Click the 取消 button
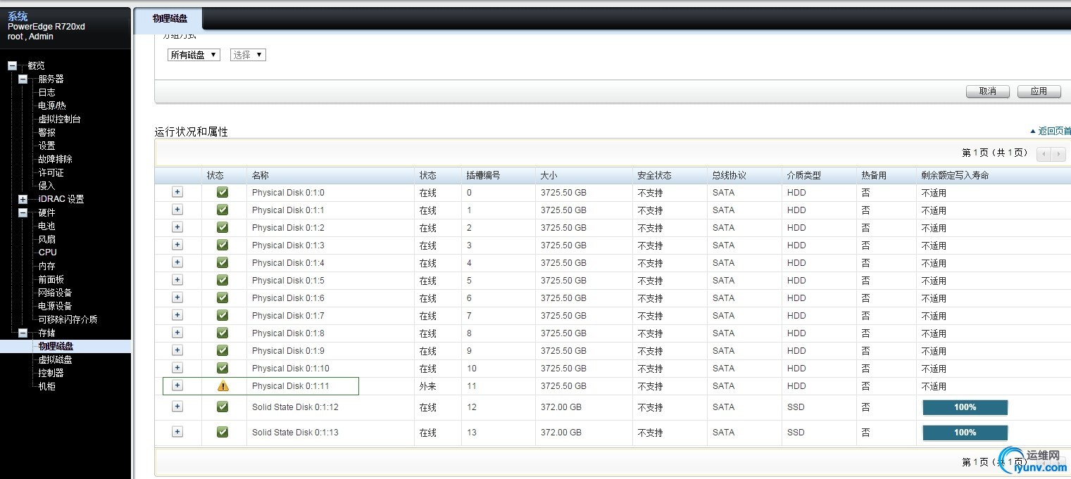The image size is (1071, 479). click(x=988, y=91)
